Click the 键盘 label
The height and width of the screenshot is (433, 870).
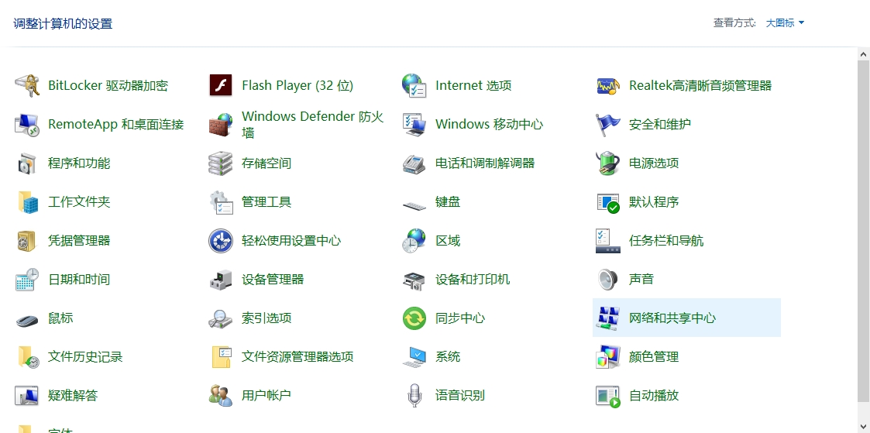pos(448,202)
